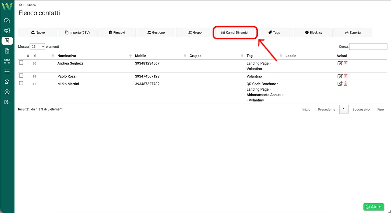Viewport: 391px width, 213px height.
Task: Sort contacts by the Mobile column header
Action: click(141, 56)
